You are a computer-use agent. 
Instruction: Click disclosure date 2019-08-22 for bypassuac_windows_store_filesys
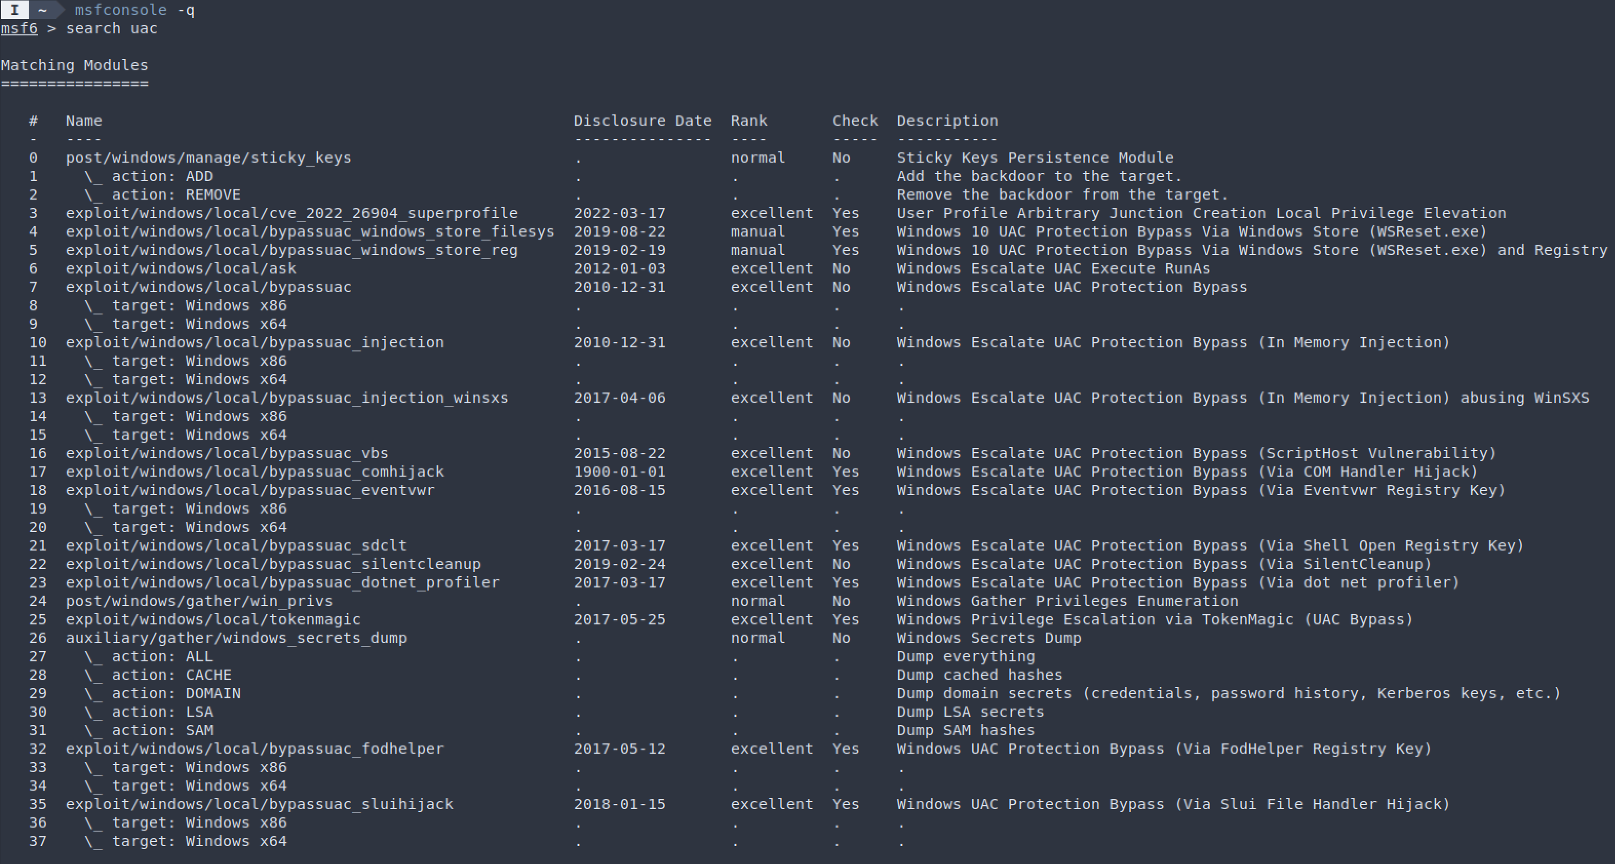620,231
